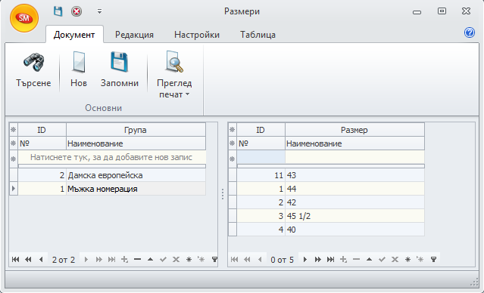The height and width of the screenshot is (293, 484).
Task: Click the № column header in sizes grid
Action: 261,143
